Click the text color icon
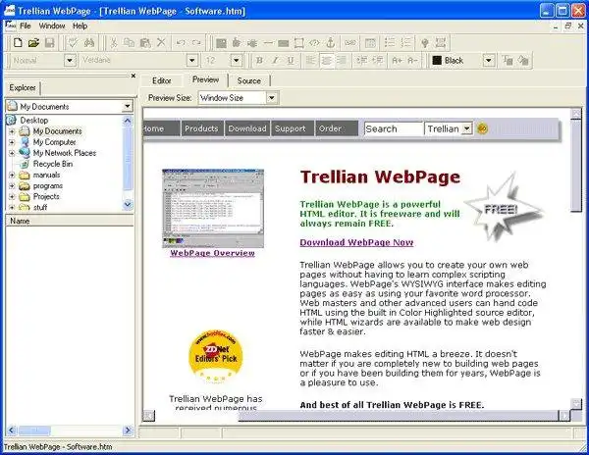This screenshot has width=589, height=455. 508,61
